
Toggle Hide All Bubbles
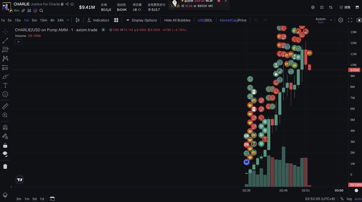click(177, 20)
